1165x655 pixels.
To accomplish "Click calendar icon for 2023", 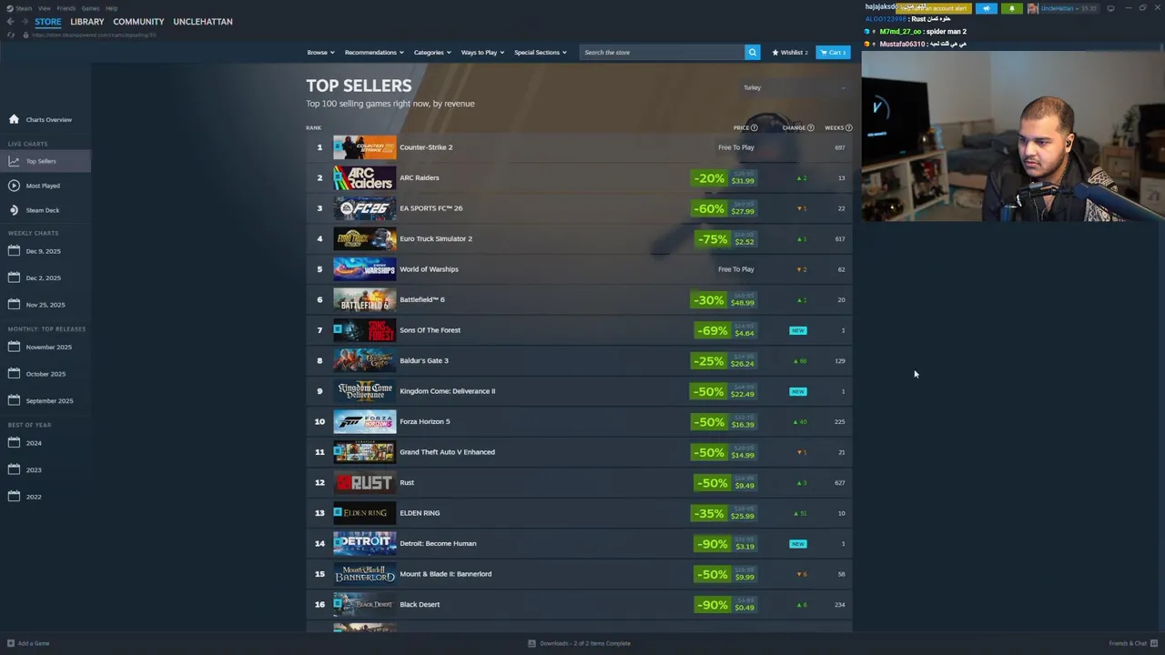I will tap(14, 469).
